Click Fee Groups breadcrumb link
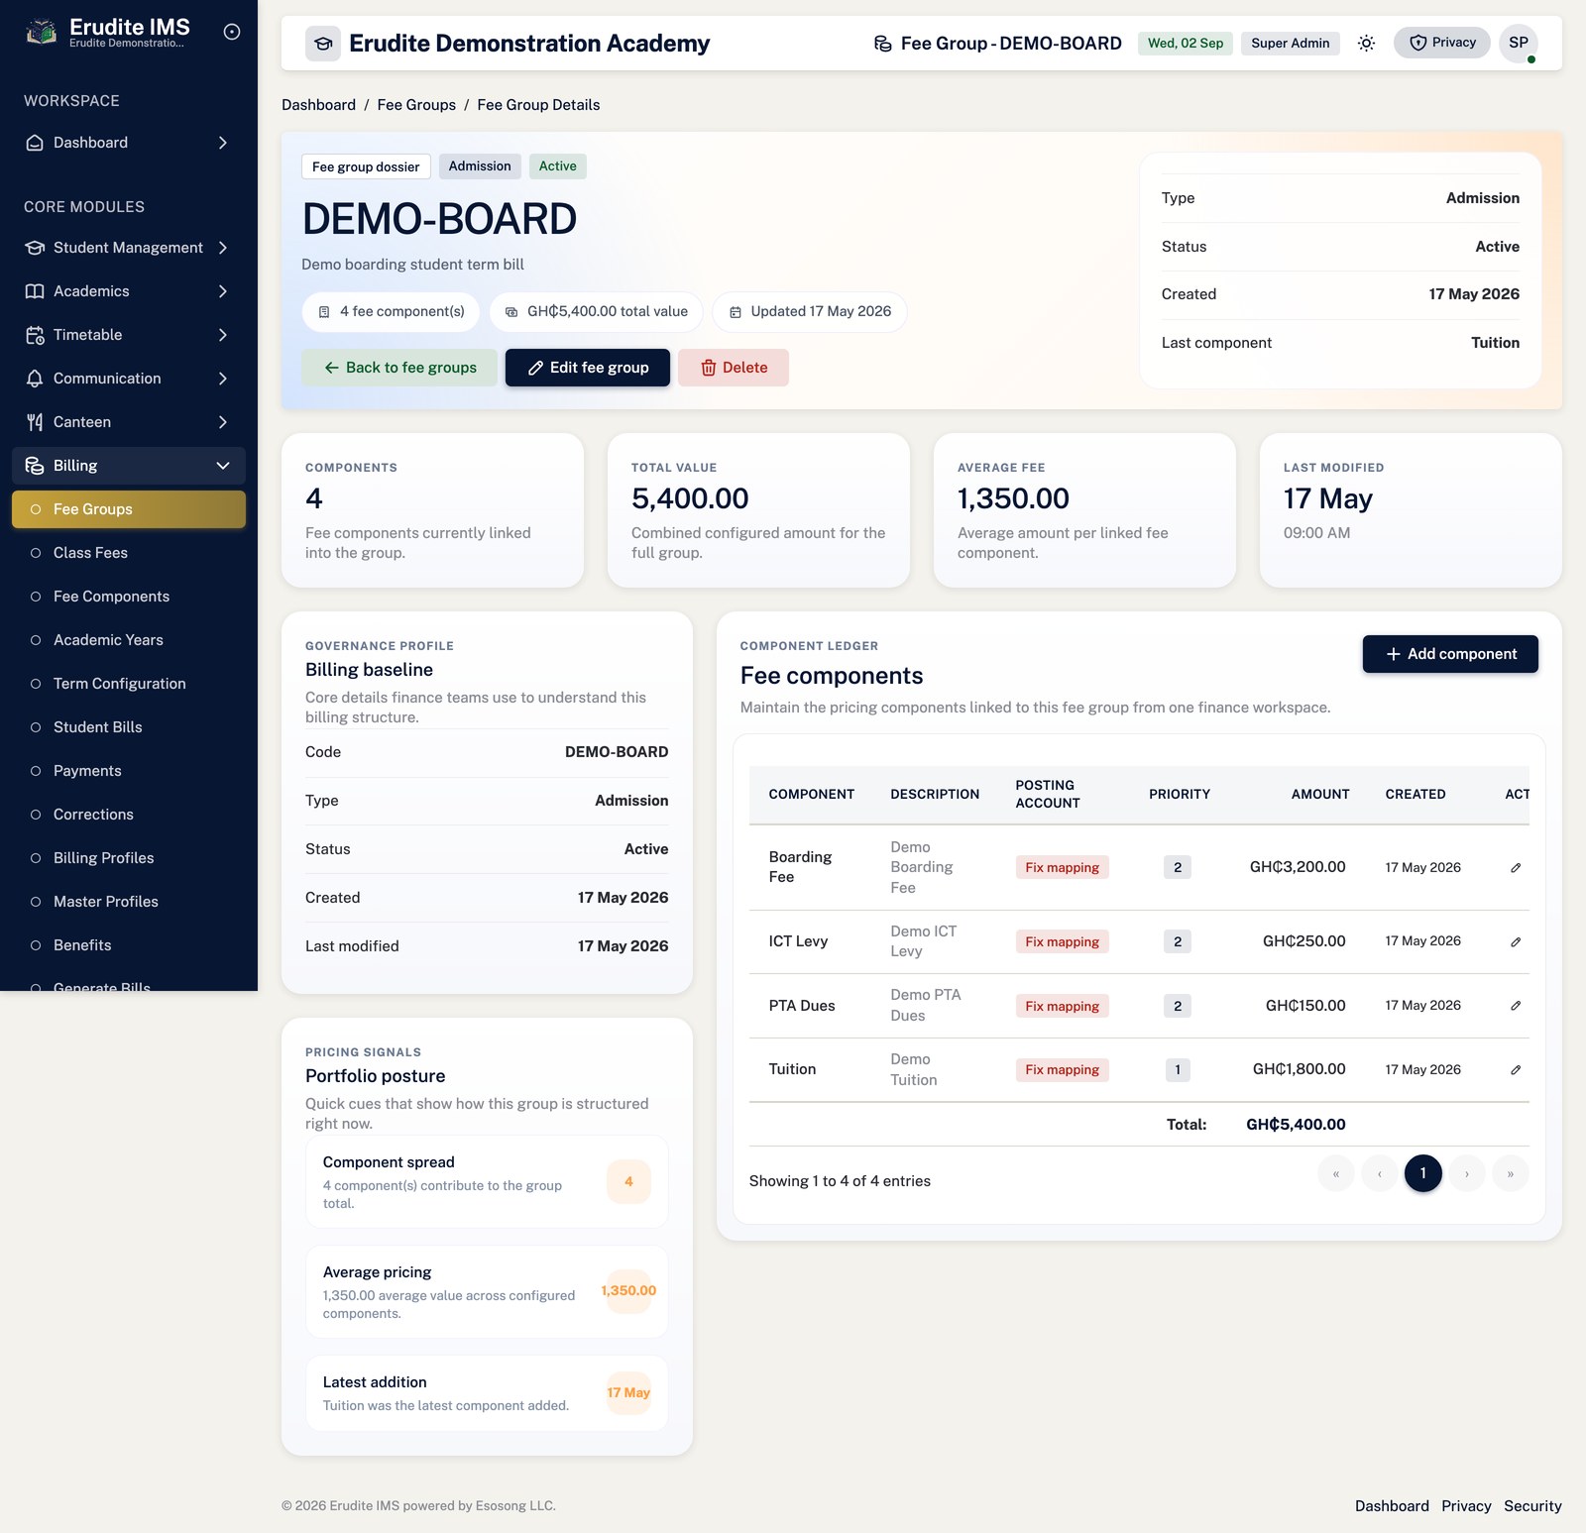The image size is (1586, 1533). [416, 105]
